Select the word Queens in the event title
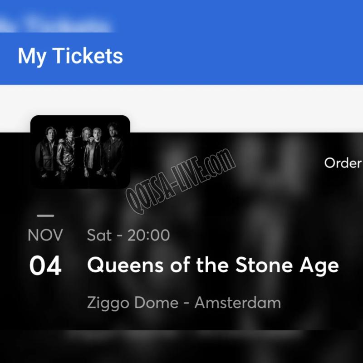Screen dimensions: 363x363 click(x=125, y=265)
